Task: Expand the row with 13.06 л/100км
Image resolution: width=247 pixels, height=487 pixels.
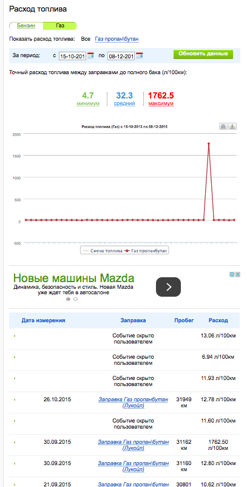Action: click(15, 336)
